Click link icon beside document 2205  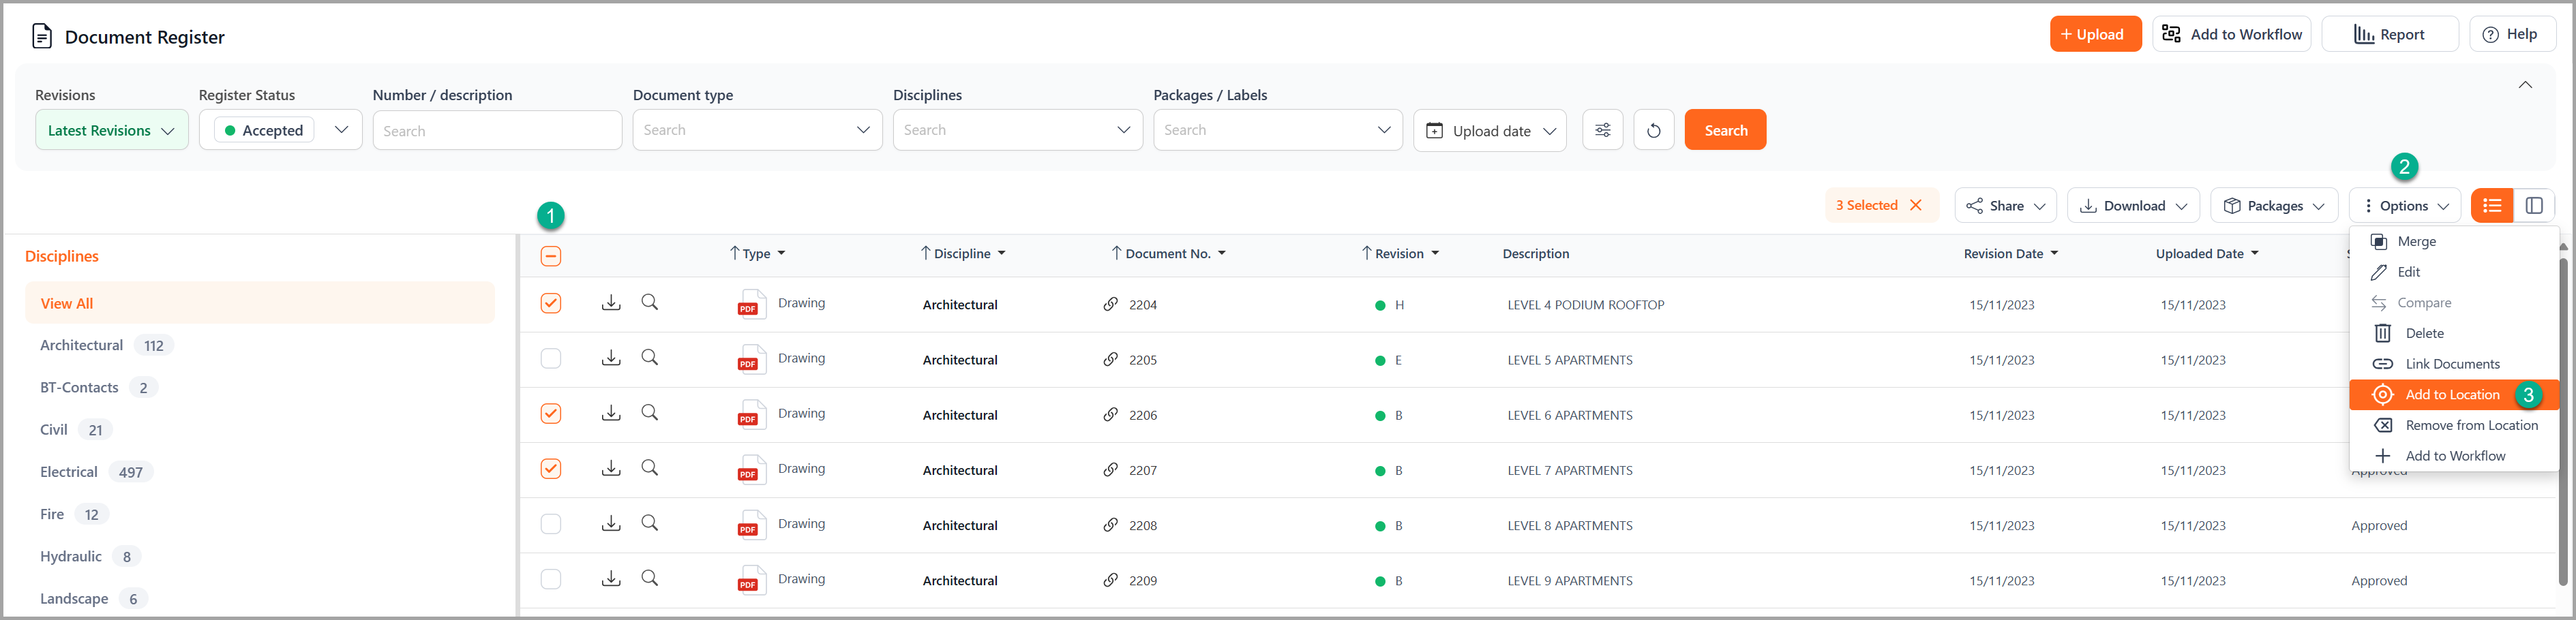coord(1110,359)
